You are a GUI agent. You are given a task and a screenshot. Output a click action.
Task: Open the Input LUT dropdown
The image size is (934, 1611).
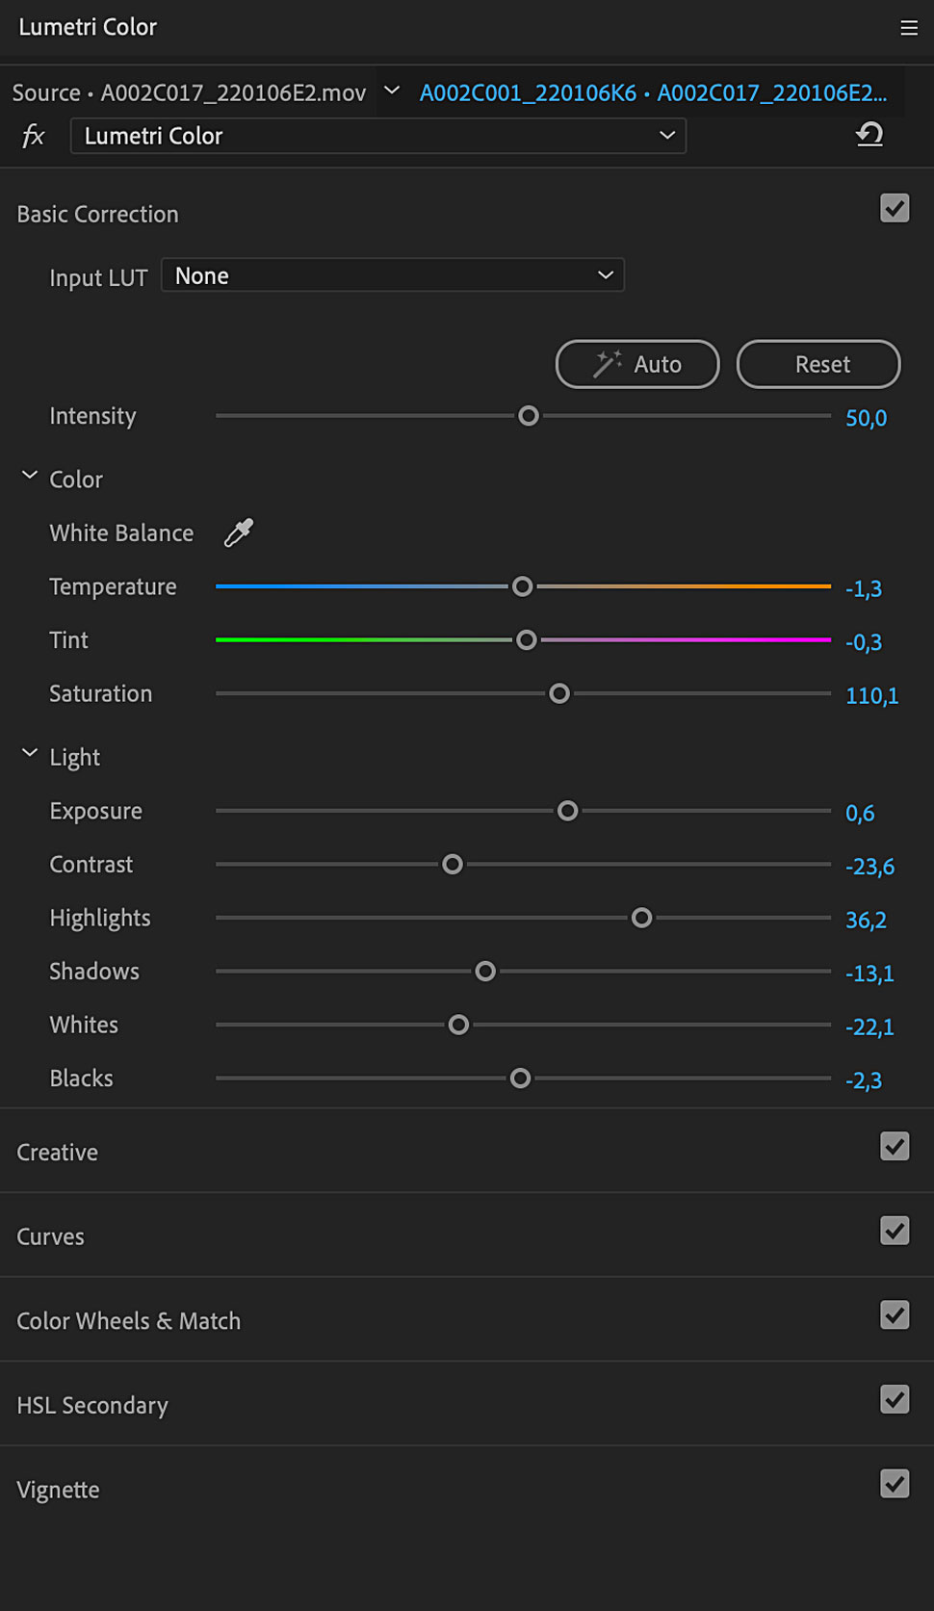click(x=393, y=275)
